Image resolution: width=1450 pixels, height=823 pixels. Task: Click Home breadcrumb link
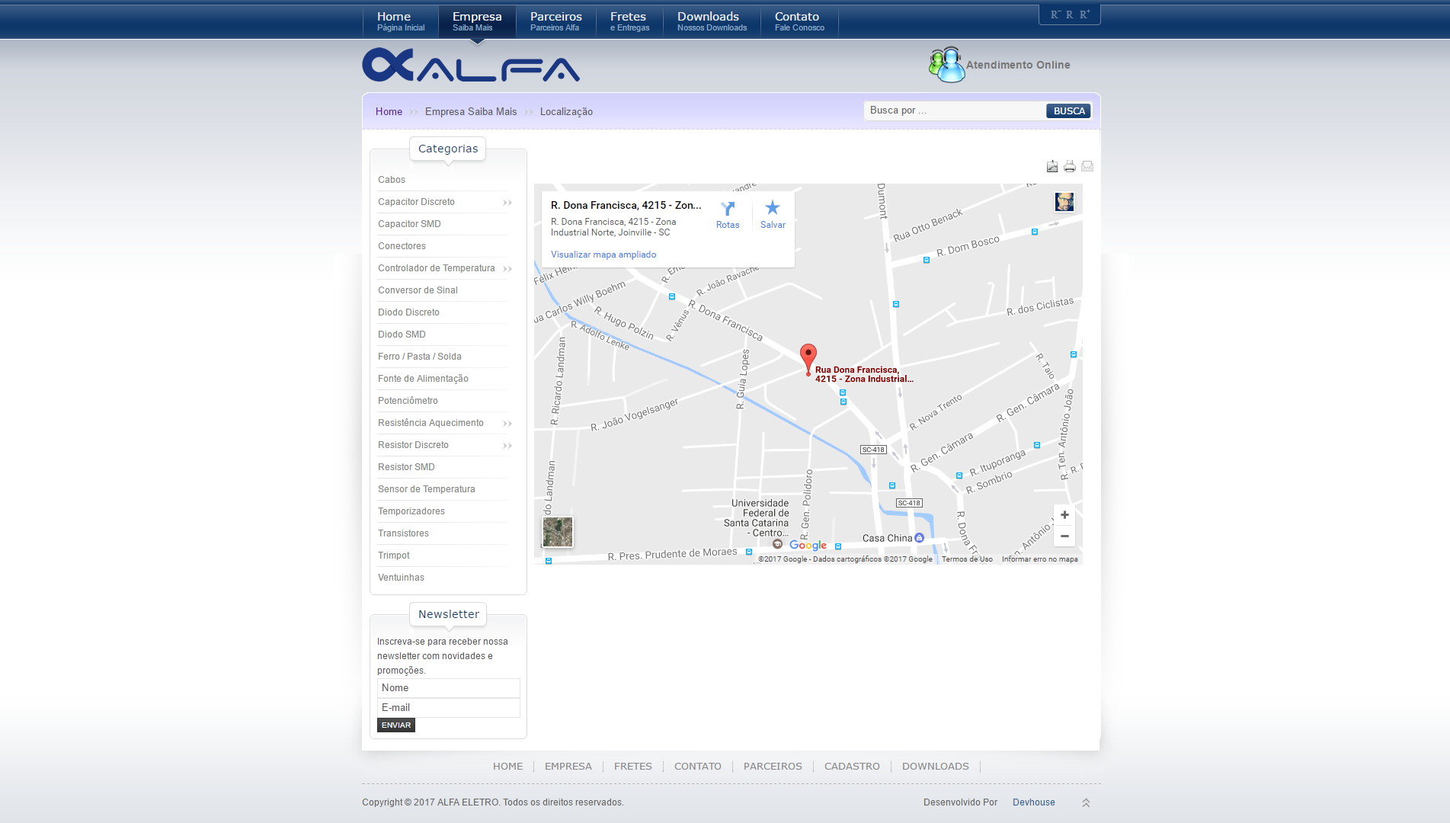389,111
